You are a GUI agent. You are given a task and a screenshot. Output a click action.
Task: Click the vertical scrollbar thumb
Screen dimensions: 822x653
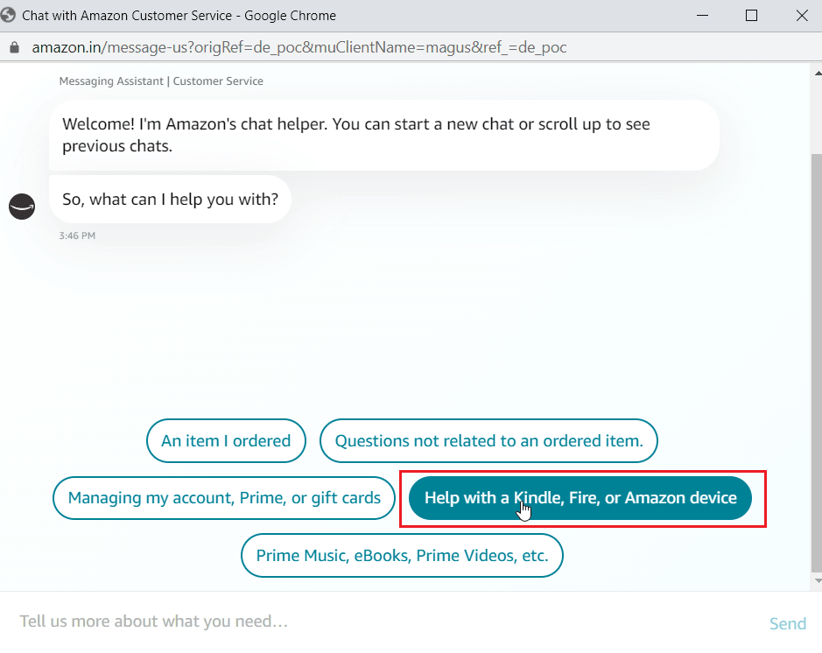(816, 362)
